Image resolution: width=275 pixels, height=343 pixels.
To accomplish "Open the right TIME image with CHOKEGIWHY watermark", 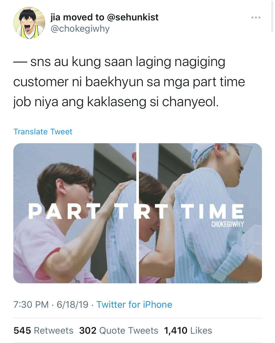I will pyautogui.click(x=200, y=213).
